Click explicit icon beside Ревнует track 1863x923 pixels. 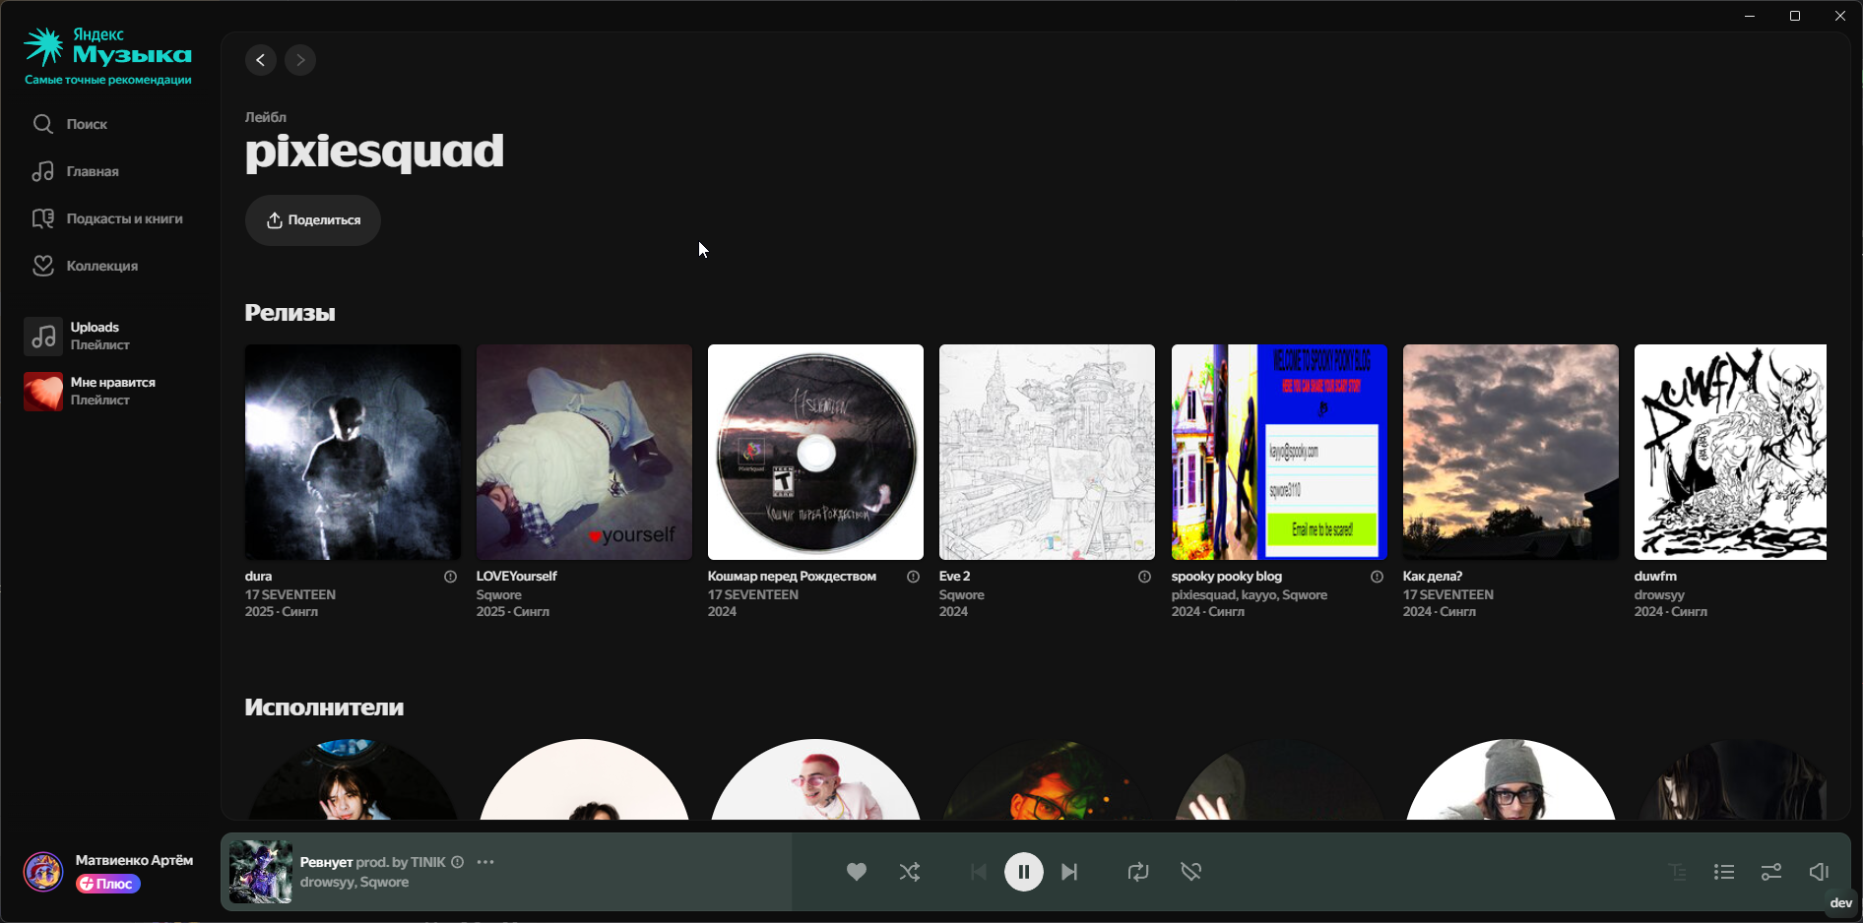(457, 862)
